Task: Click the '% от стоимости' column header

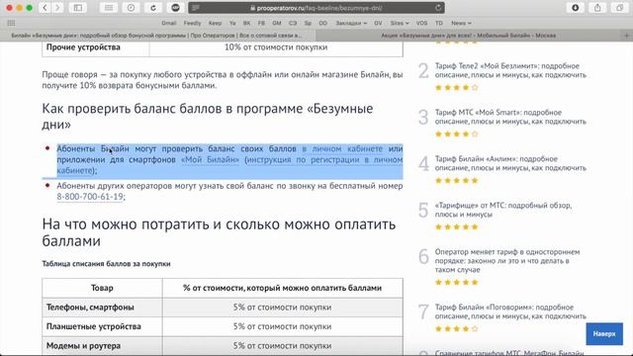Action: click(x=283, y=288)
